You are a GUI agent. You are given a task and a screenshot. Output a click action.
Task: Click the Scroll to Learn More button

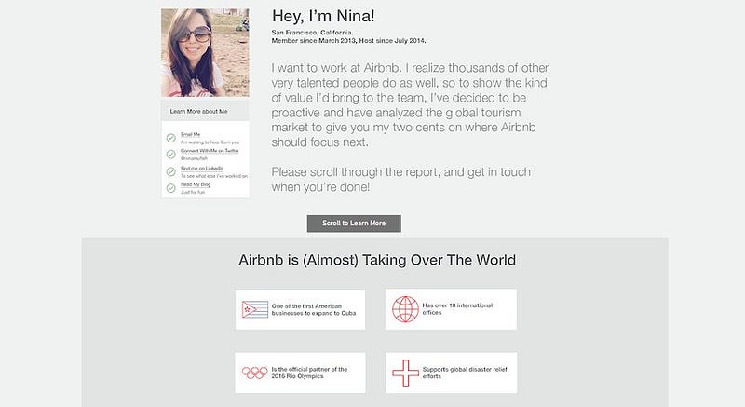point(354,224)
